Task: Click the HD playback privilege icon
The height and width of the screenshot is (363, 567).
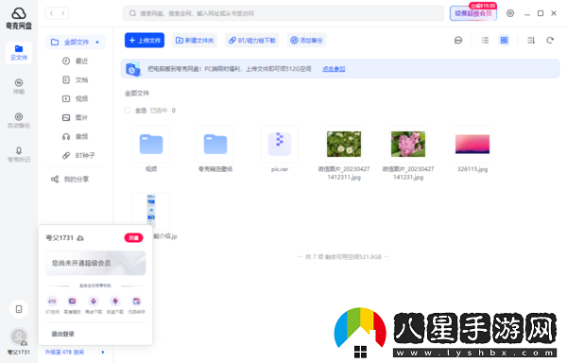Action: click(73, 302)
